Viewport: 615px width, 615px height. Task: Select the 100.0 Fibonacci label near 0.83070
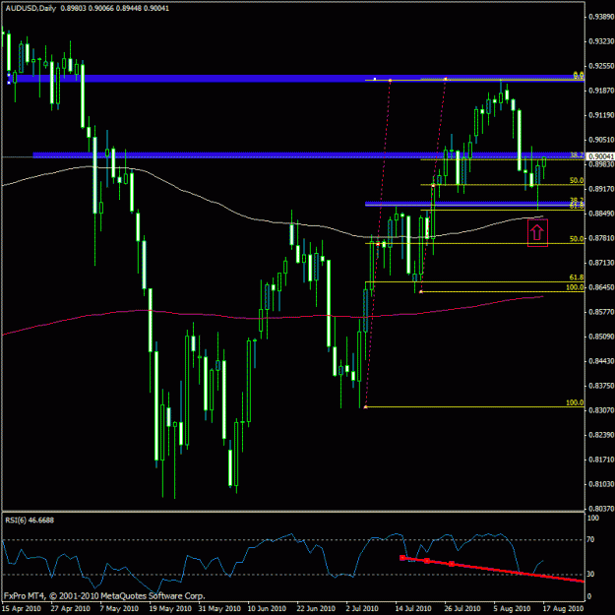click(575, 402)
